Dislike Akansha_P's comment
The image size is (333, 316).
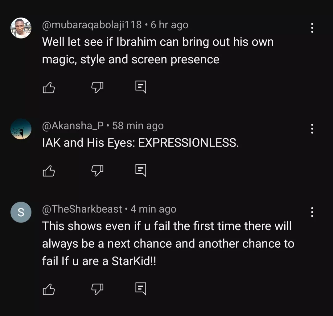(97, 170)
